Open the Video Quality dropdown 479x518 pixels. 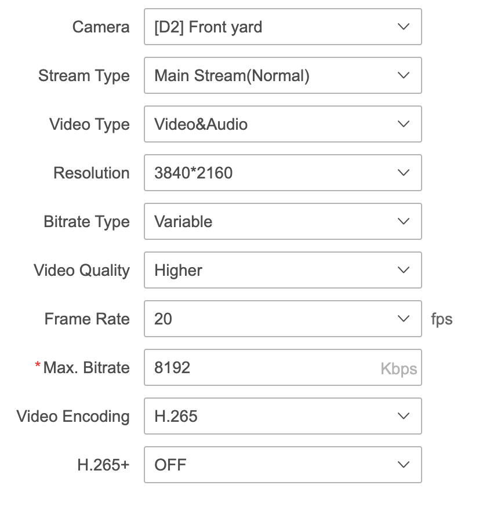pos(282,270)
